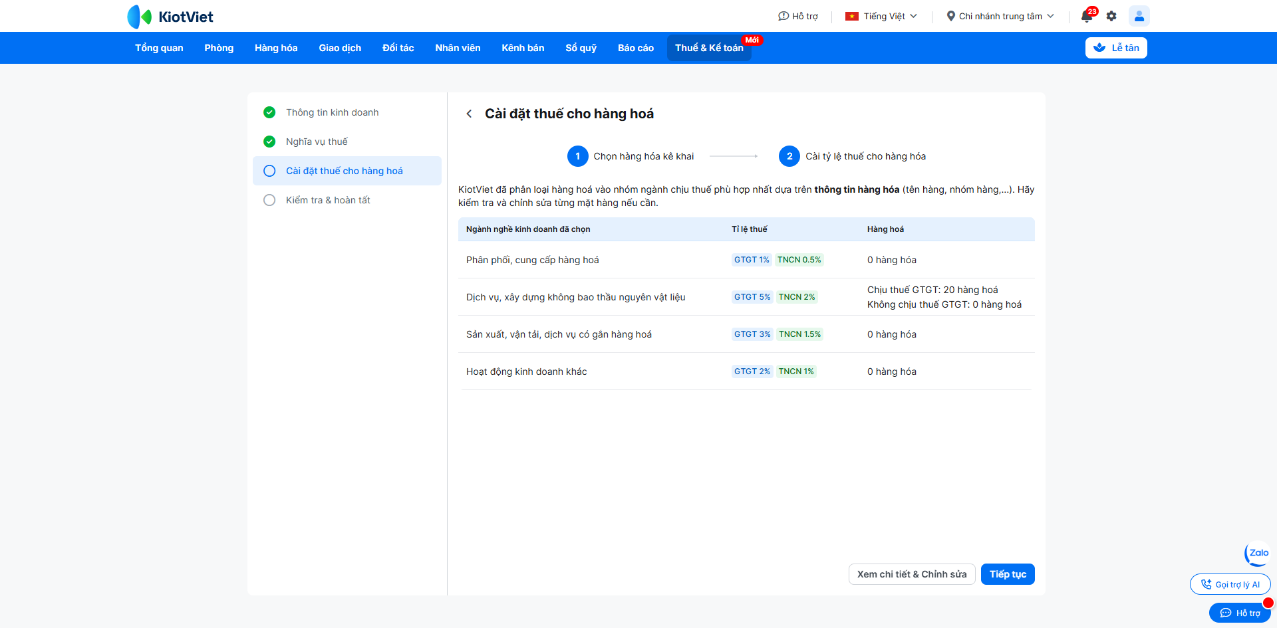1277x628 pixels.
Task: Click step 1 circle Chọn hàng hóa kê khai
Action: (x=578, y=156)
